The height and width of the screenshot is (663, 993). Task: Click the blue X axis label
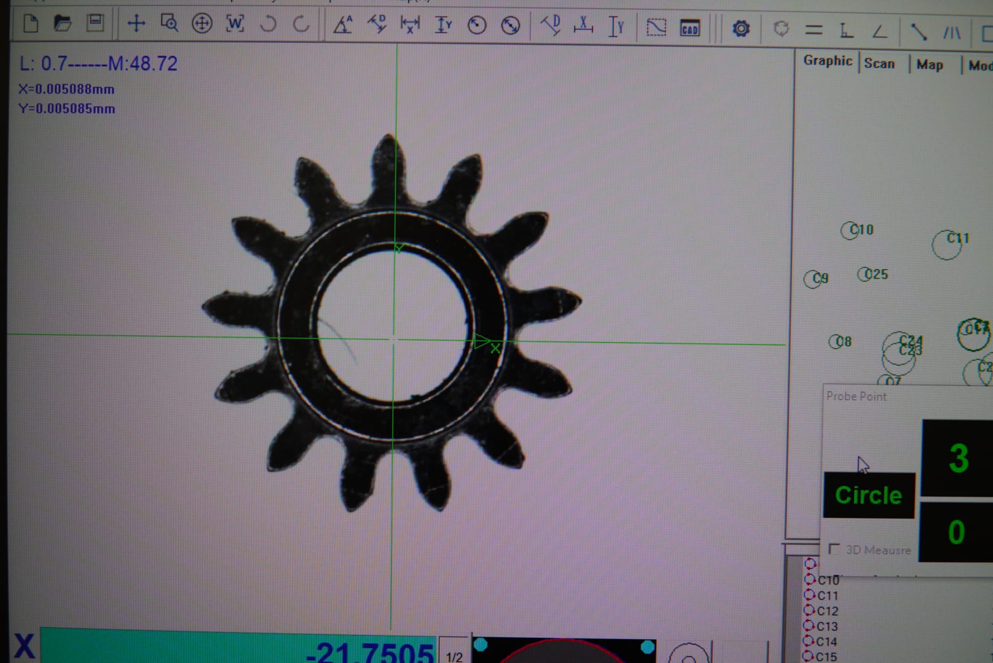point(24,647)
